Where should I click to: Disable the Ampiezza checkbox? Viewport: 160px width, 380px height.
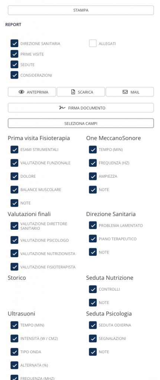coord(92,176)
